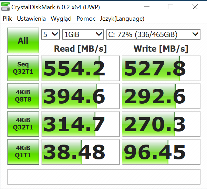Run all benchmarks with the All button
Viewport: 207px width, 189px height.
click(23, 40)
